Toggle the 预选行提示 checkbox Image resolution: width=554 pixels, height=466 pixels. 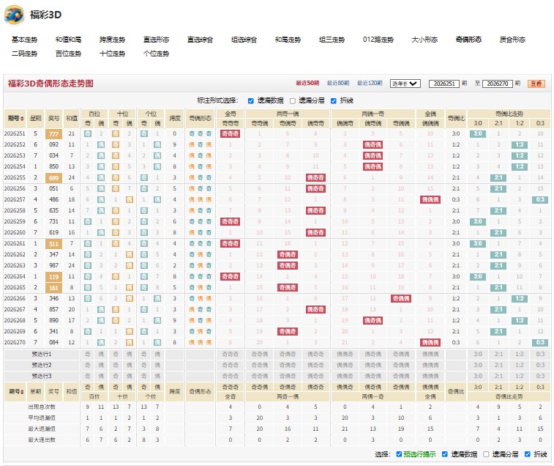(x=400, y=454)
